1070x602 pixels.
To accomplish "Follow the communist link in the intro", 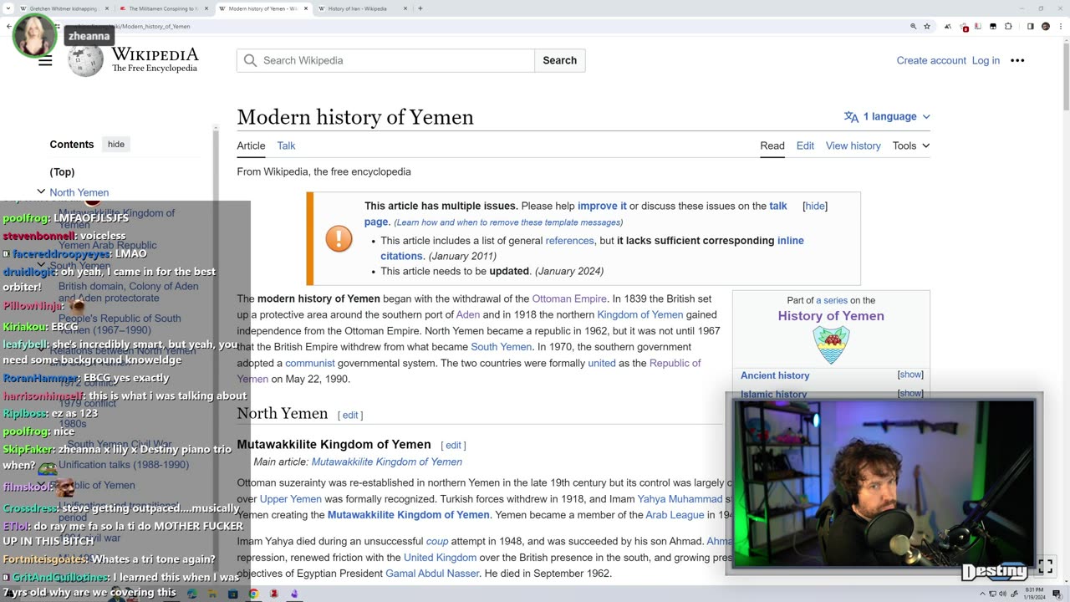I will coord(309,363).
